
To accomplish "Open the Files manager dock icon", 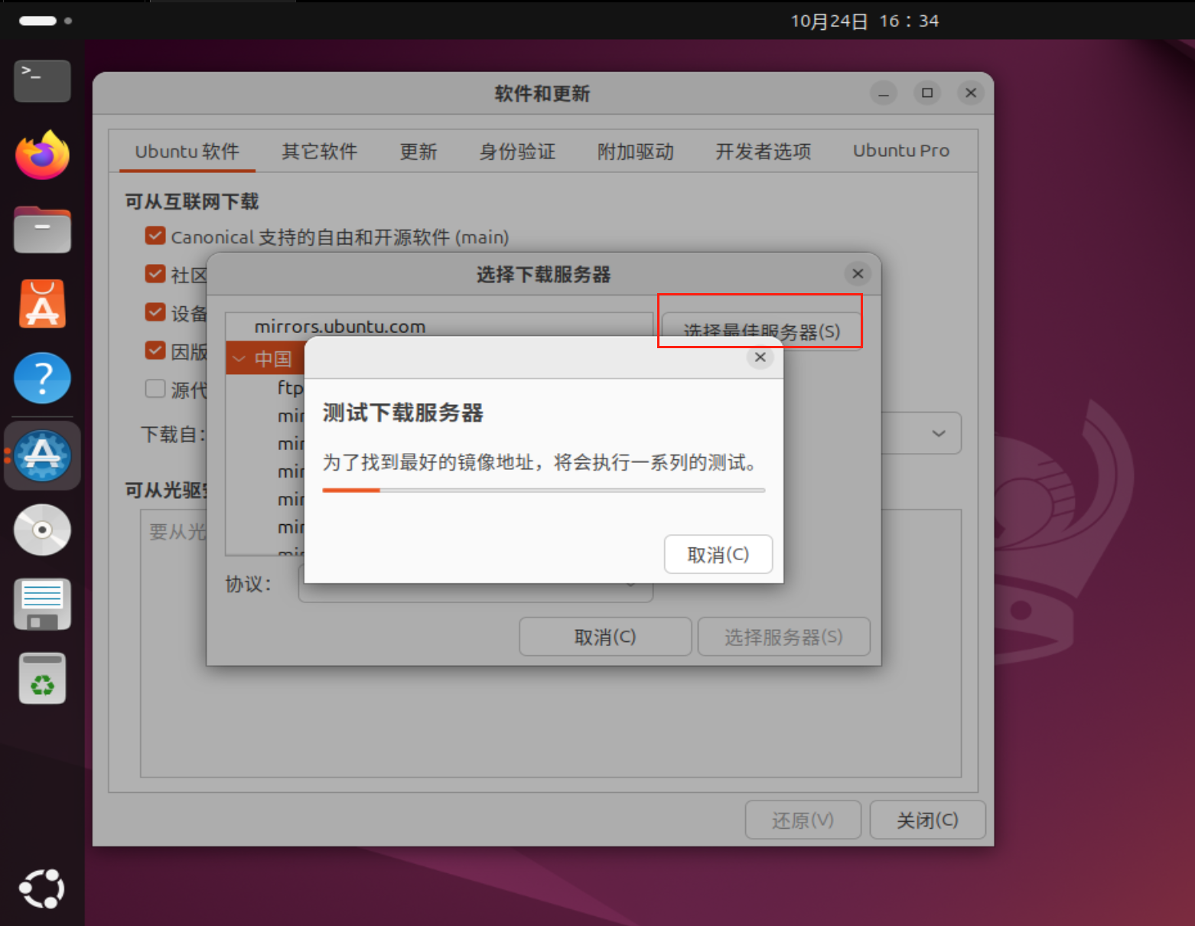I will click(42, 230).
